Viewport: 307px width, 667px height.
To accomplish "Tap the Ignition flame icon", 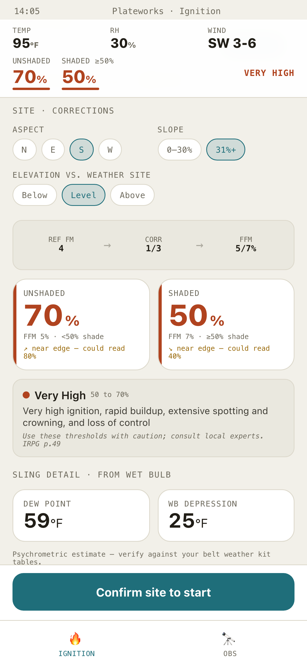I will point(75,638).
